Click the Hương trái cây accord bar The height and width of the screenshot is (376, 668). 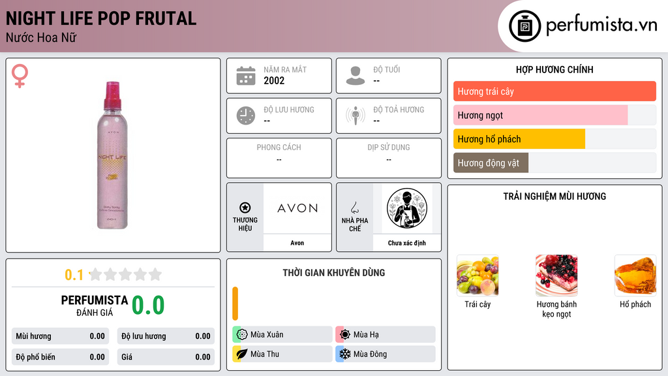click(554, 91)
